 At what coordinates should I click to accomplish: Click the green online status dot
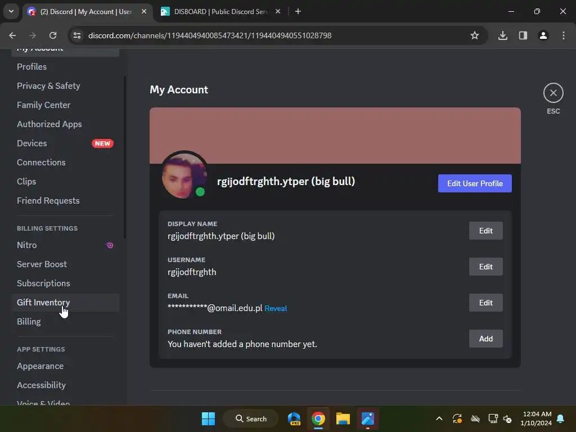coord(200,192)
